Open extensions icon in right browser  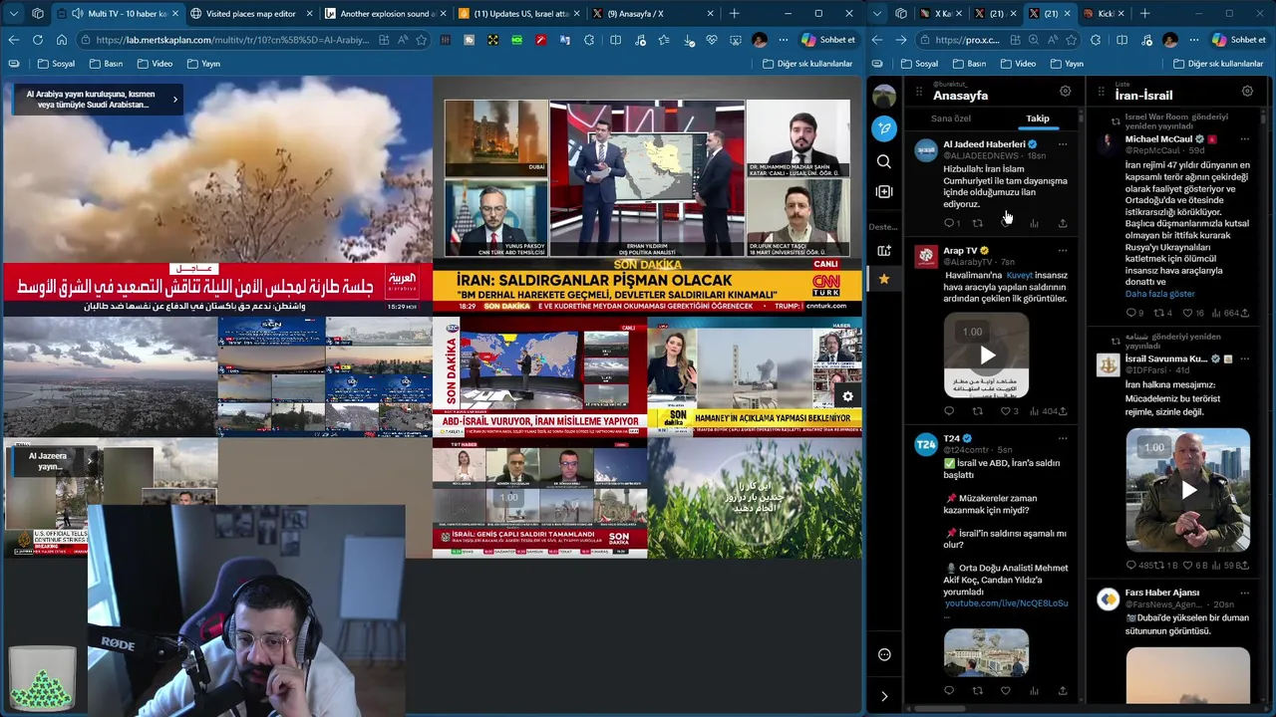pos(1096,40)
